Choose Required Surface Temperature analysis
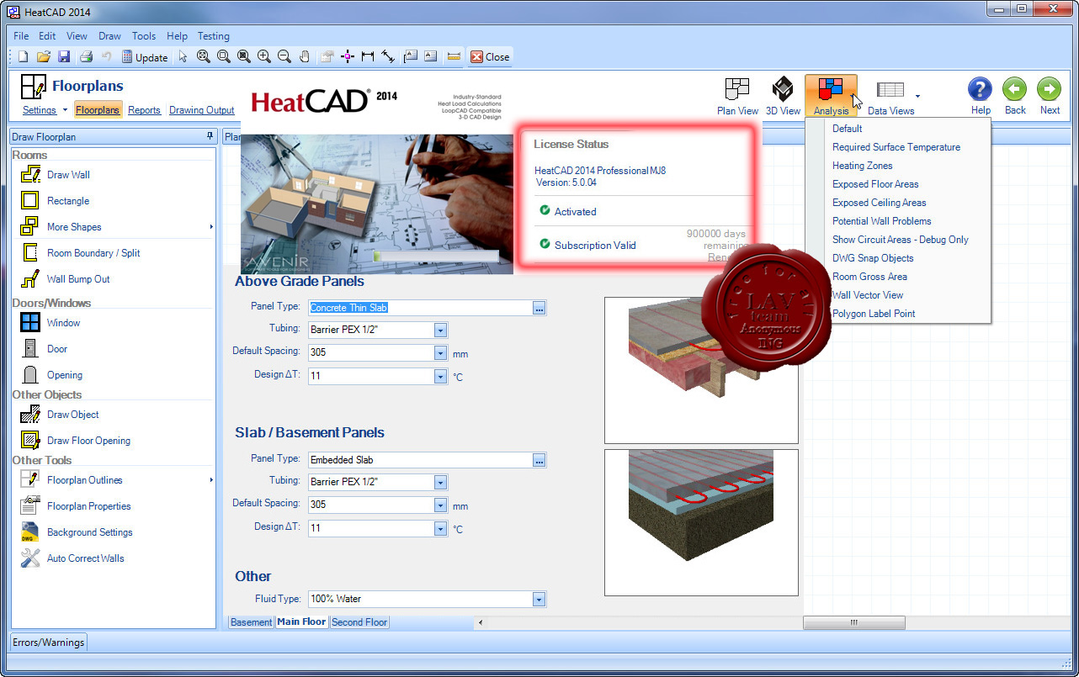 (x=896, y=147)
